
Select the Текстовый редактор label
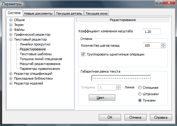pos(30,39)
